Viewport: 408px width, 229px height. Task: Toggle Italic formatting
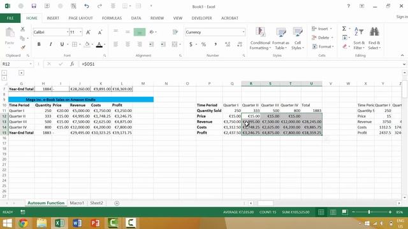[50, 45]
